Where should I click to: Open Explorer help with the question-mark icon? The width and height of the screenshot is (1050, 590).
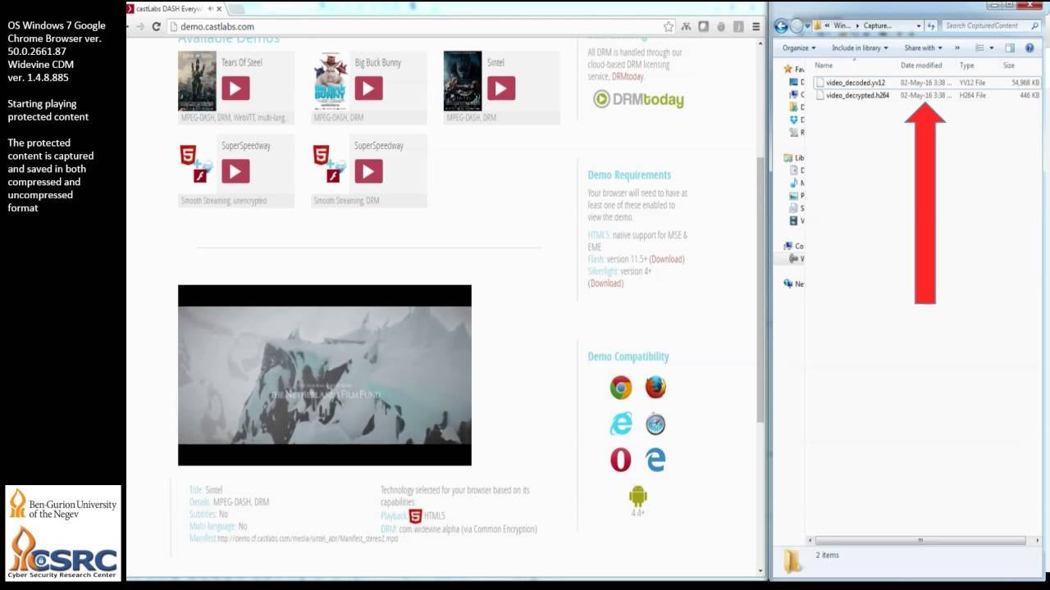[1029, 48]
